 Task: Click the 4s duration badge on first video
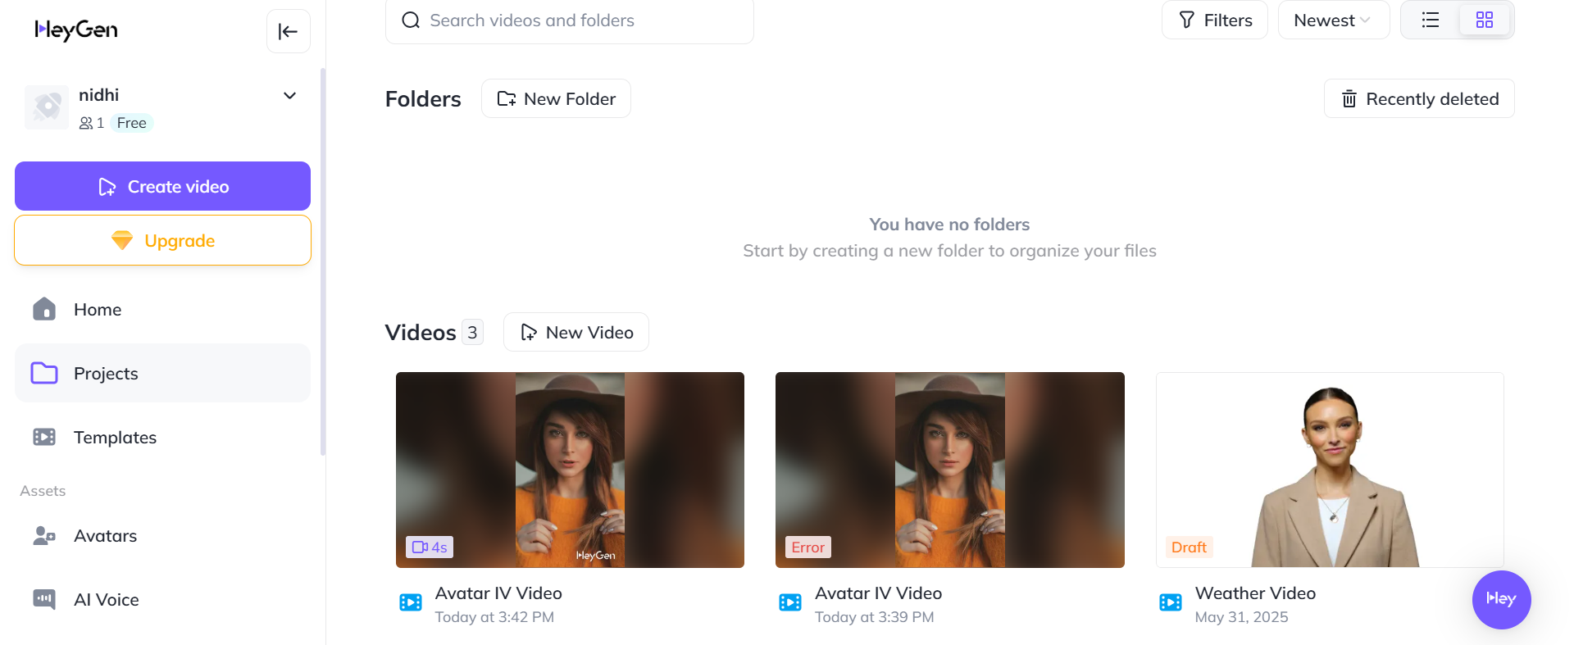tap(430, 547)
